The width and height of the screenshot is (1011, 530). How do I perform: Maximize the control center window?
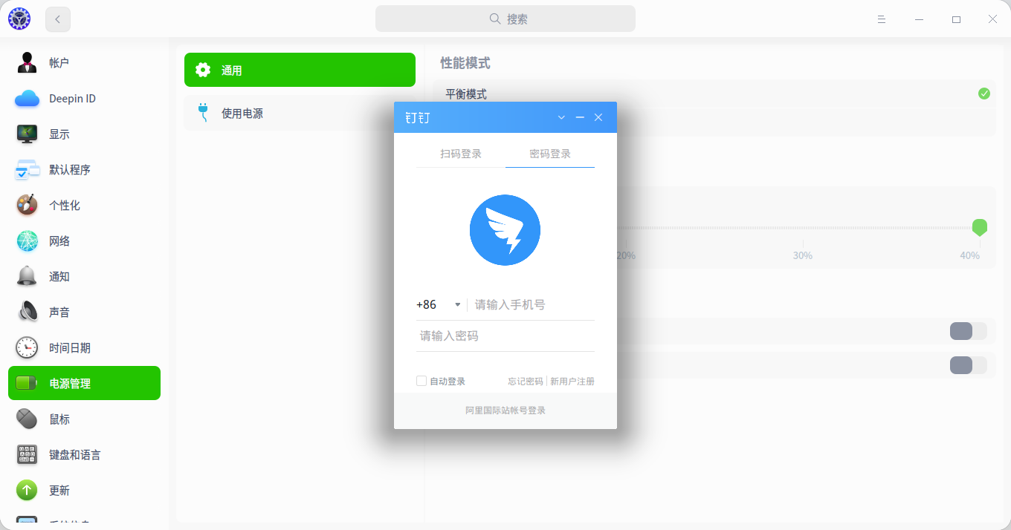point(956,19)
